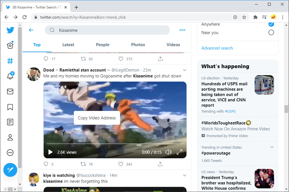Open Notifications via the bell icon

click(x=10, y=76)
